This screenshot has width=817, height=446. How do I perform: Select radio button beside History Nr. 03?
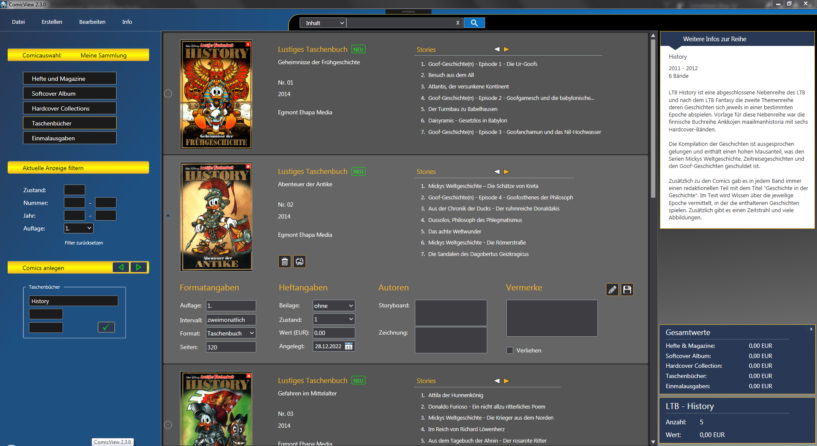pos(168,425)
